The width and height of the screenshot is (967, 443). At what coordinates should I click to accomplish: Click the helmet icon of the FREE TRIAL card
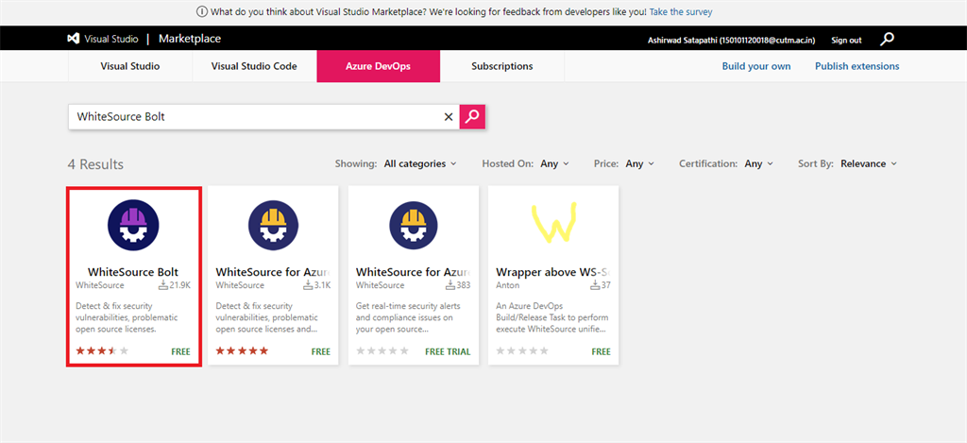(414, 225)
